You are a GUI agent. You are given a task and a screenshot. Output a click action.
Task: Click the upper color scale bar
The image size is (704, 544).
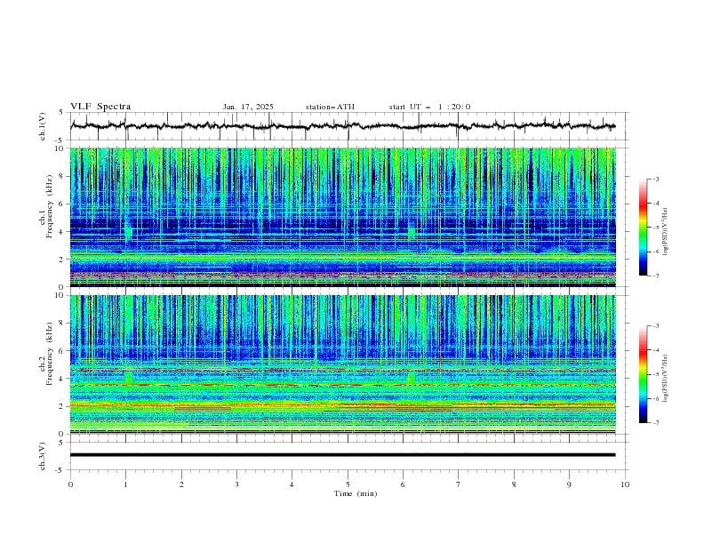click(x=643, y=228)
